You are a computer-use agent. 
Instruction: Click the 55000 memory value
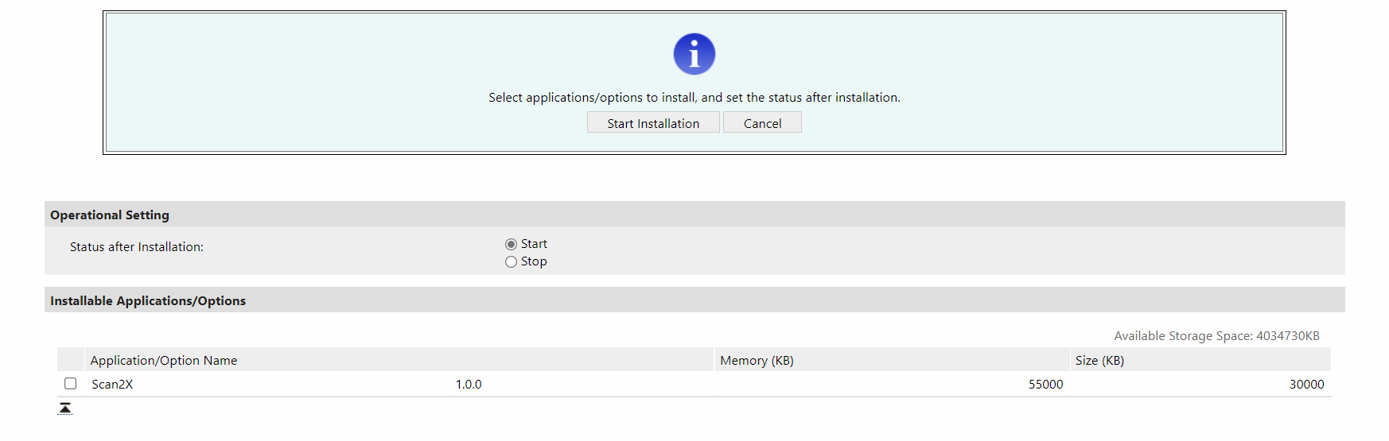1045,385
